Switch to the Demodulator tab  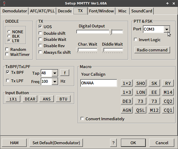point(15,11)
